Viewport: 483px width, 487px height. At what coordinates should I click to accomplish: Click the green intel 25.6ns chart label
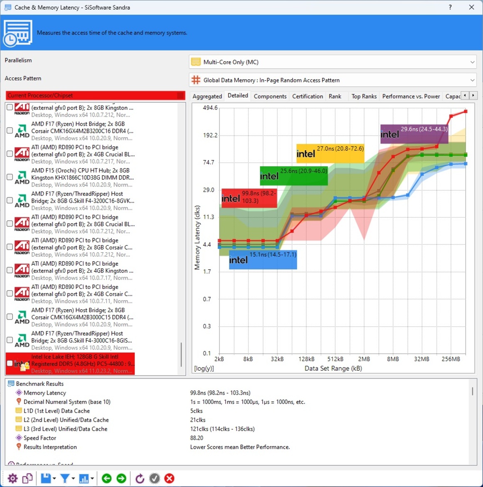point(294,176)
